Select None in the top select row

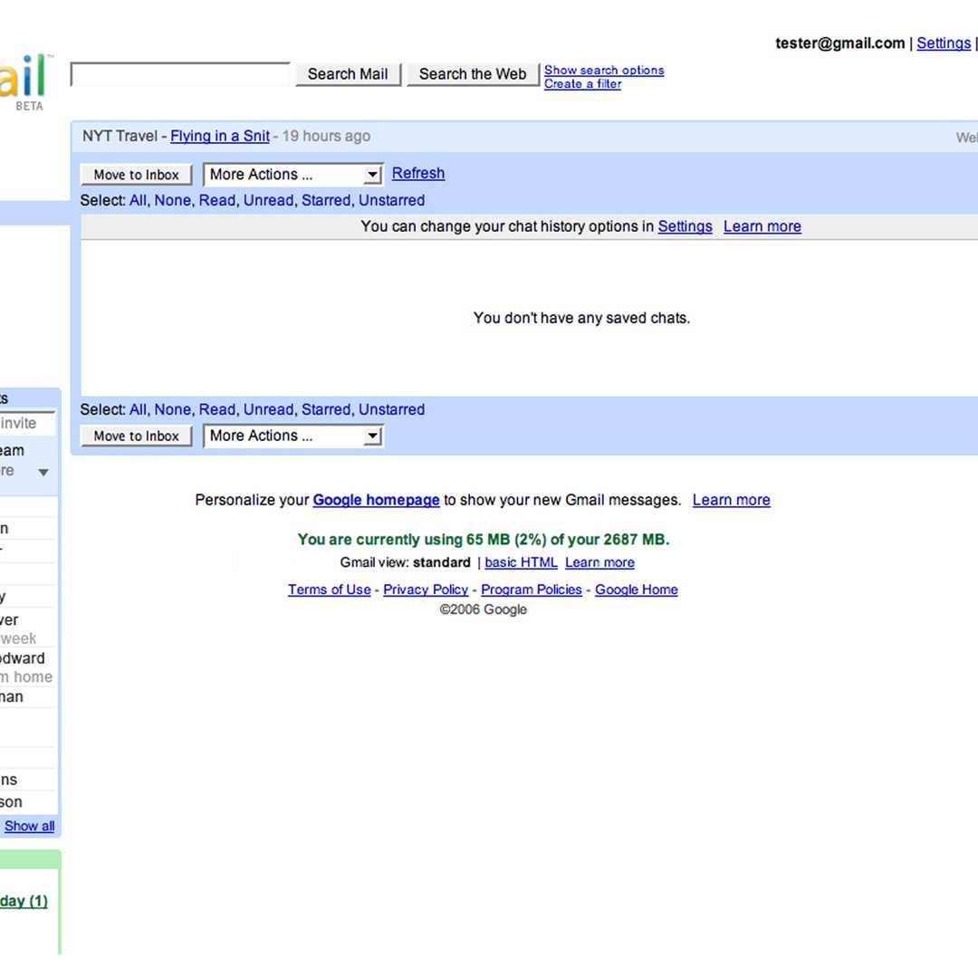[x=172, y=200]
